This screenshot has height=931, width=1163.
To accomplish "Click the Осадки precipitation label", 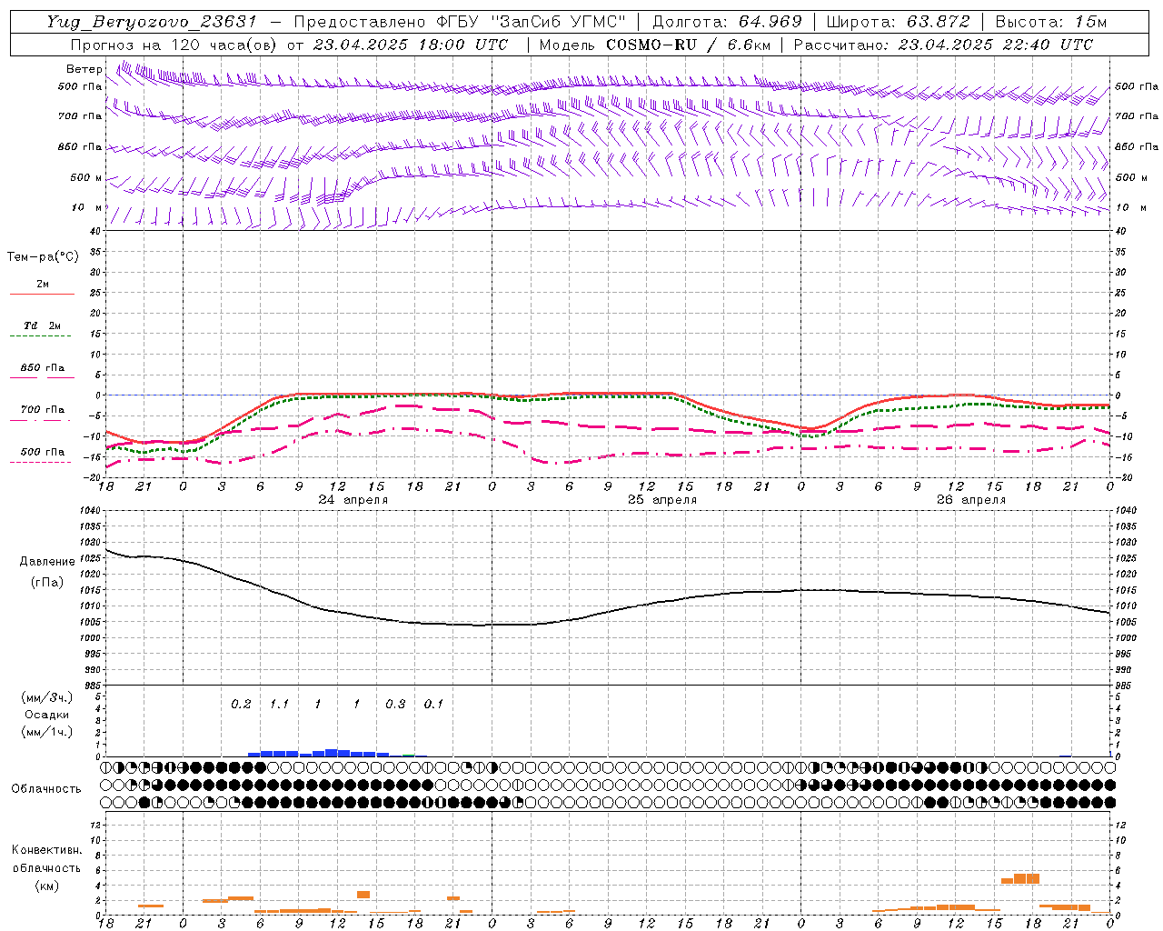I will pos(47,715).
